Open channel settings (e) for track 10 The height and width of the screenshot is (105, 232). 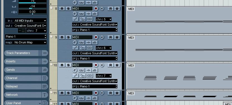75,70
